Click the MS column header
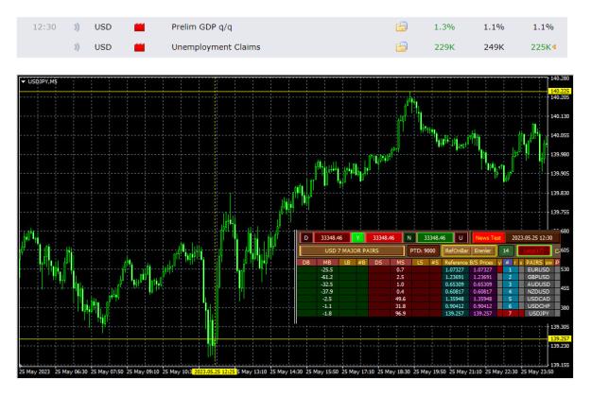The image size is (591, 396). tap(400, 262)
